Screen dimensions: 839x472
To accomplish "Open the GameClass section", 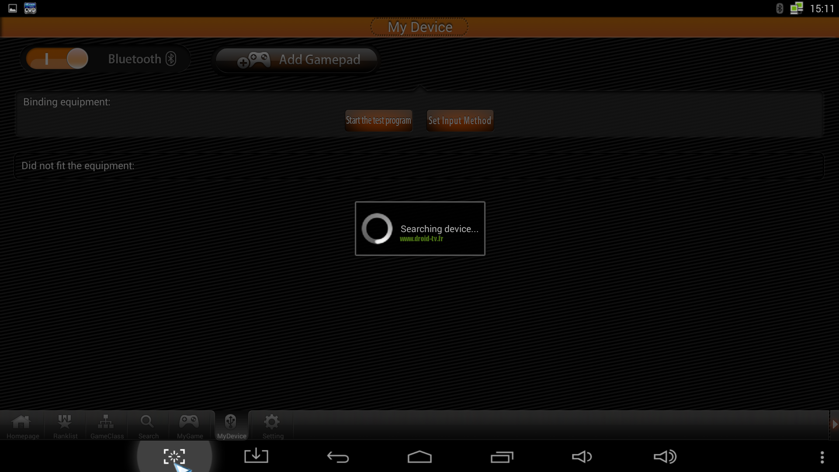I will tap(106, 425).
